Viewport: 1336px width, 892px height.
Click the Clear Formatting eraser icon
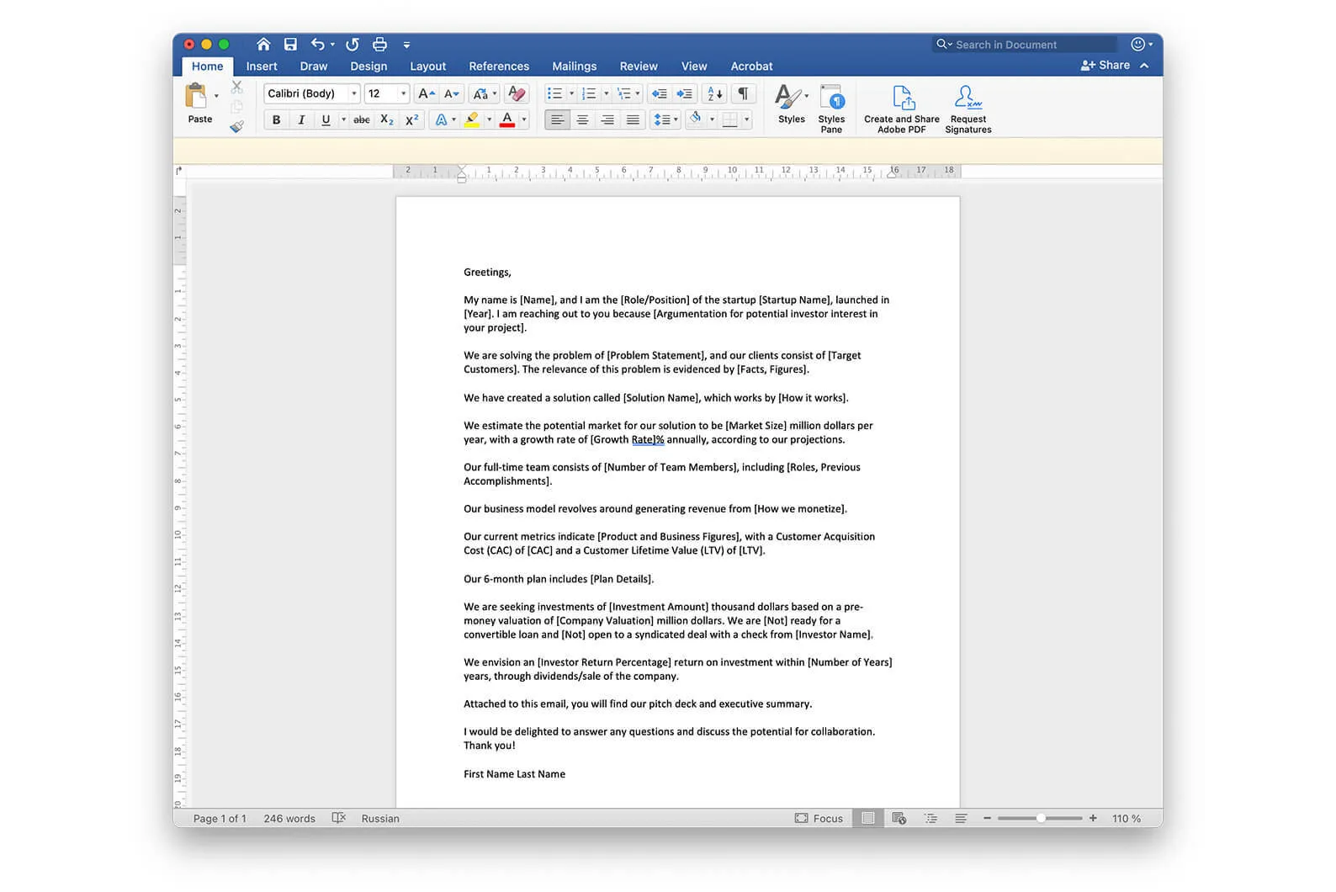pos(517,93)
